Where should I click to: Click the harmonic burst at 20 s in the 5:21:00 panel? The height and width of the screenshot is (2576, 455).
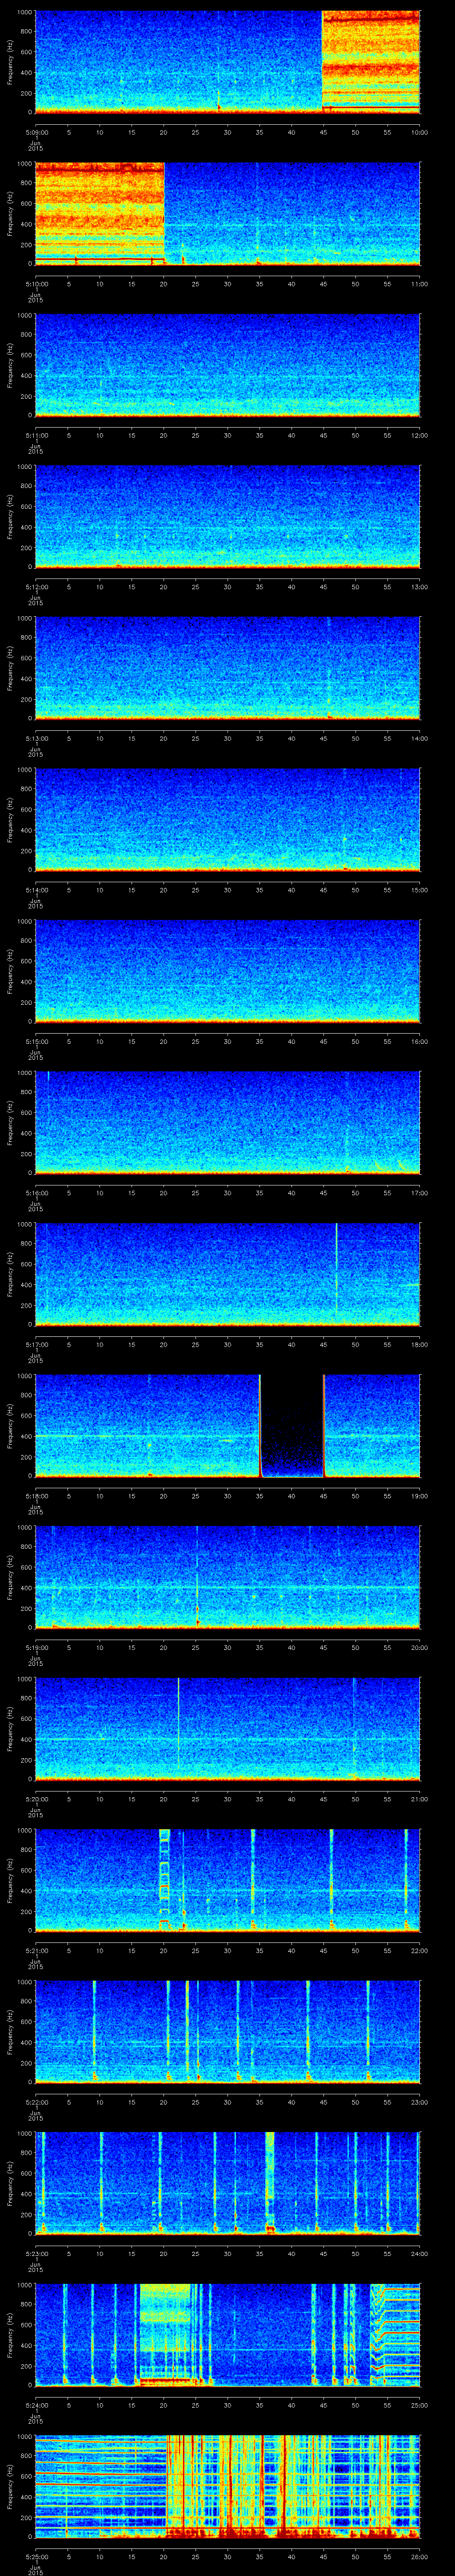tap(165, 1879)
